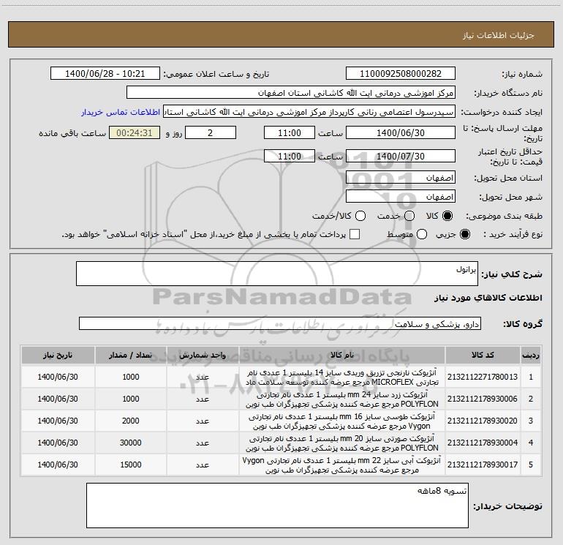
Task: Click general description box containing برانول
Action: click(277, 274)
